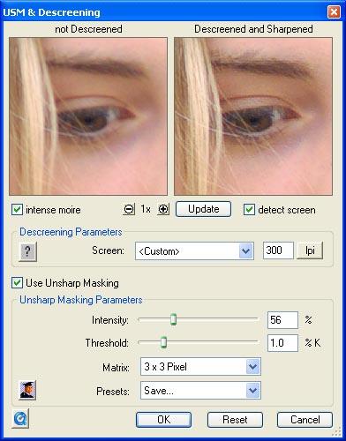Click the QuickTime help icon next to OK
Viewport: 346px width, 441px height.
tap(20, 418)
